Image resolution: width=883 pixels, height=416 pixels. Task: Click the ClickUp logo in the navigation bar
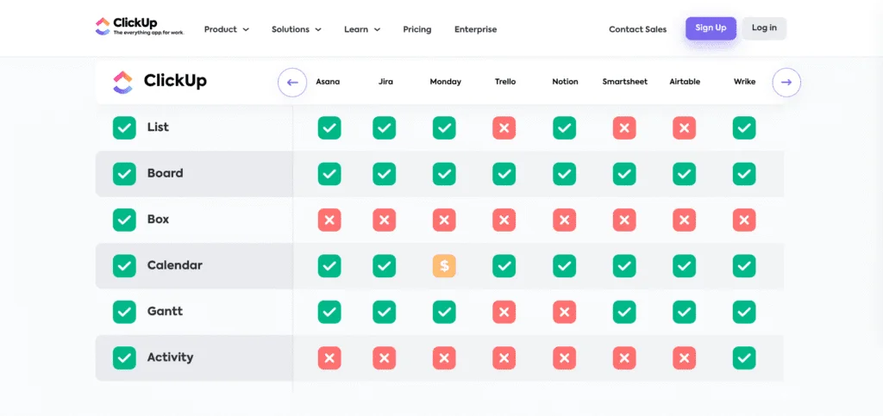pos(139,28)
